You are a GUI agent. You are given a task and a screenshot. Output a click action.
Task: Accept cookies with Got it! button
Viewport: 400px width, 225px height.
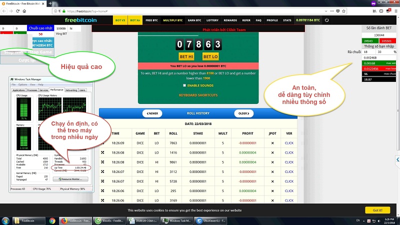click(x=377, y=210)
